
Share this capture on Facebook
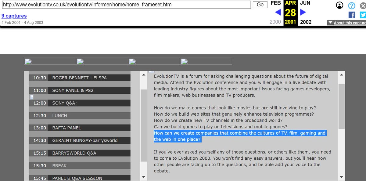click(352, 15)
